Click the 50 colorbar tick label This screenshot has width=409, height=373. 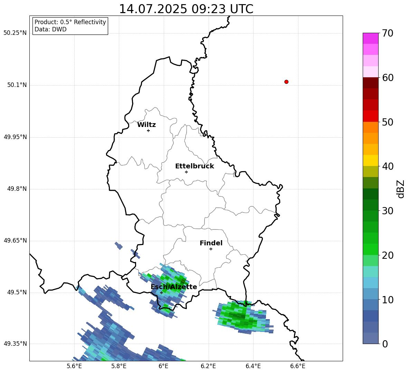(388, 122)
